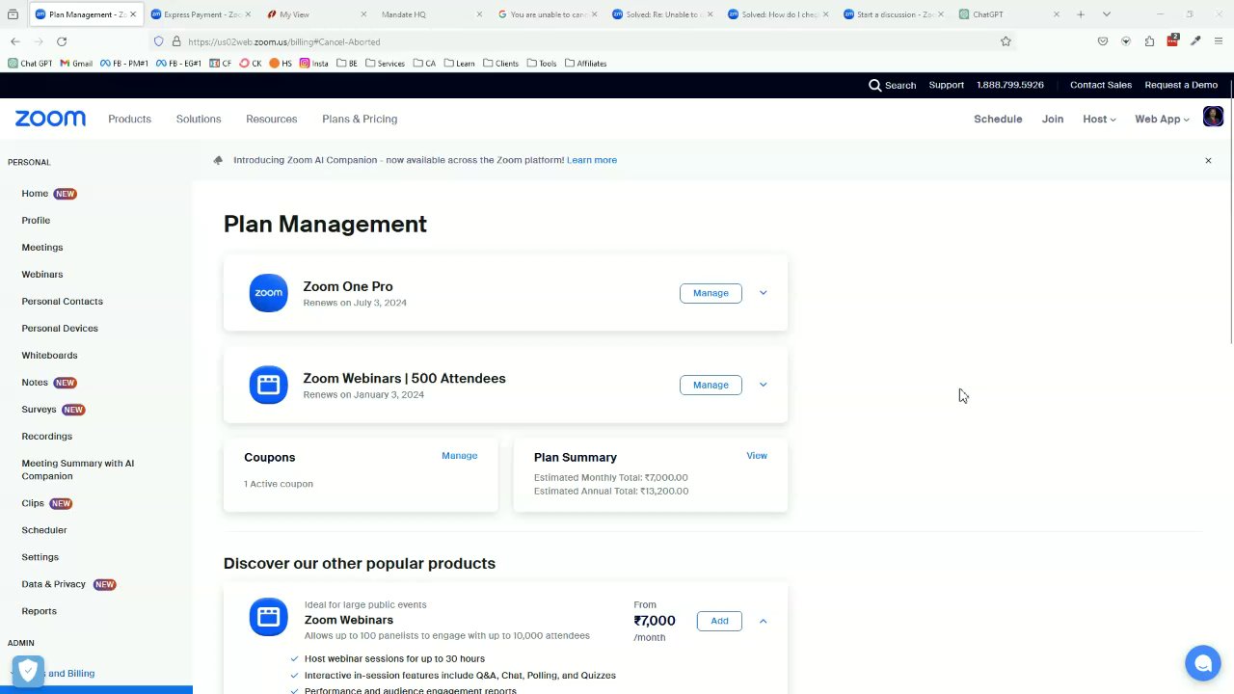Image resolution: width=1234 pixels, height=694 pixels.
Task: Open Meetings in the sidebar
Action: point(42,248)
